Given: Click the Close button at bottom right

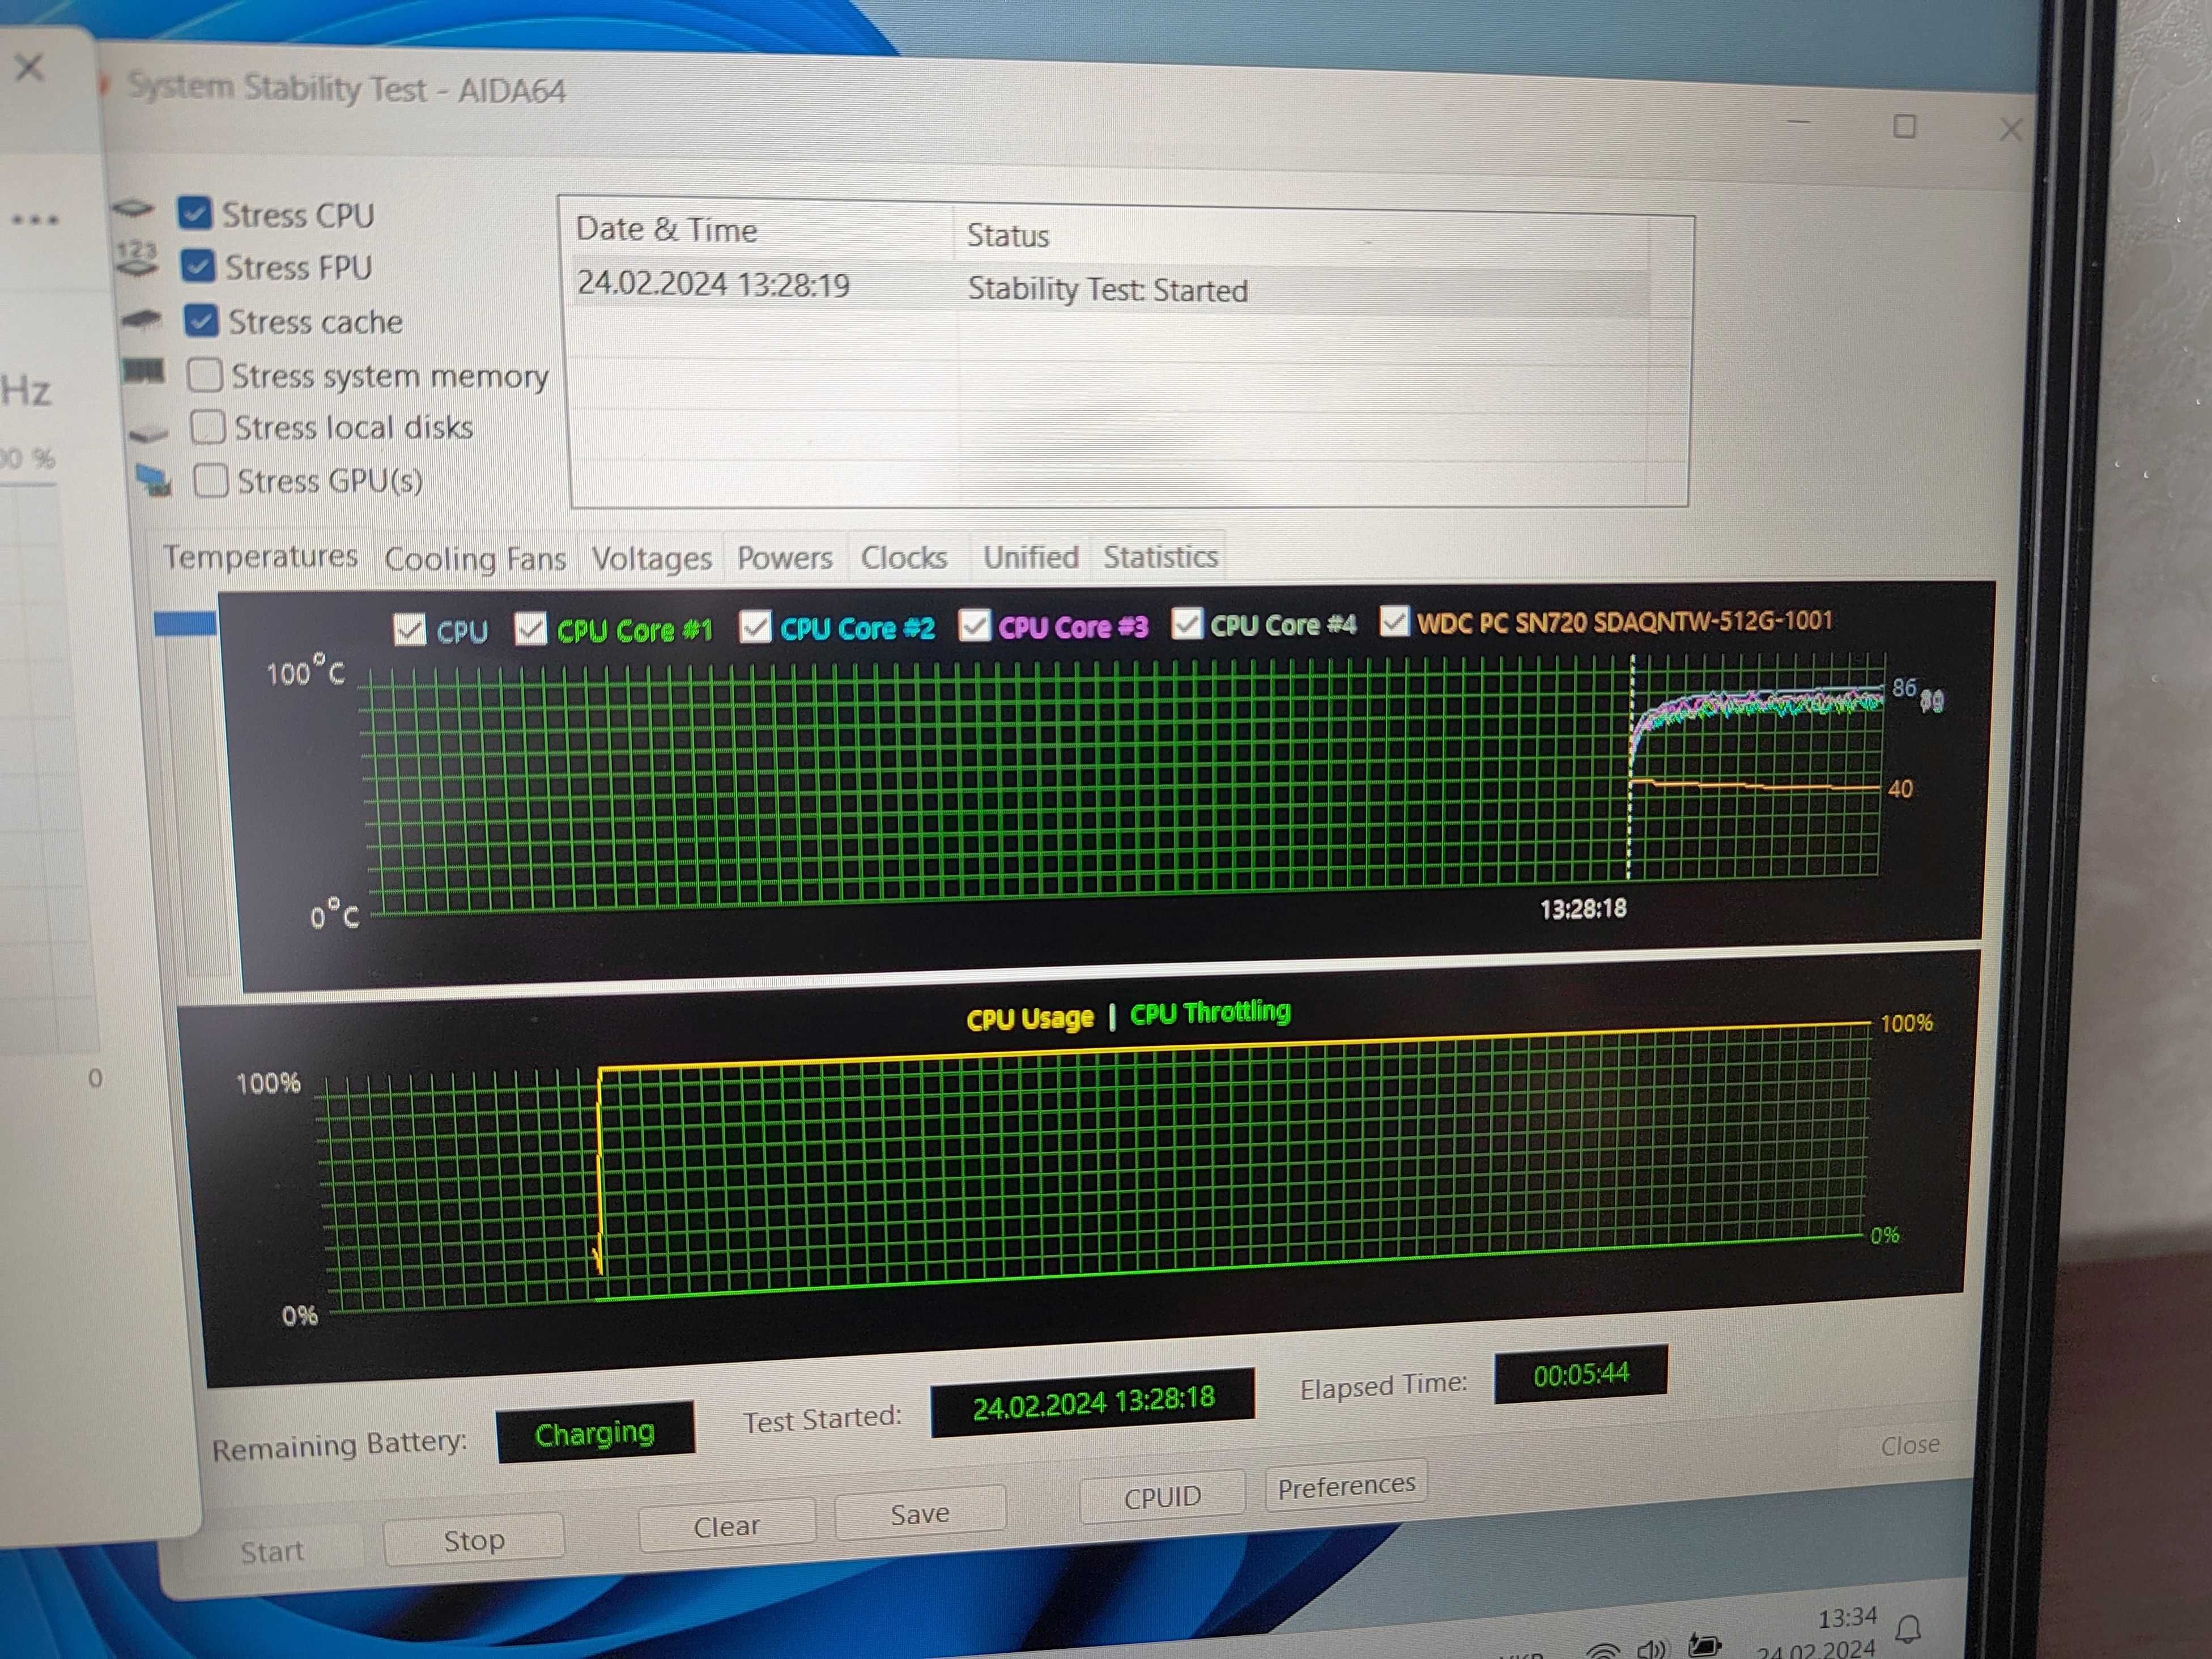Looking at the screenshot, I should (1910, 1445).
